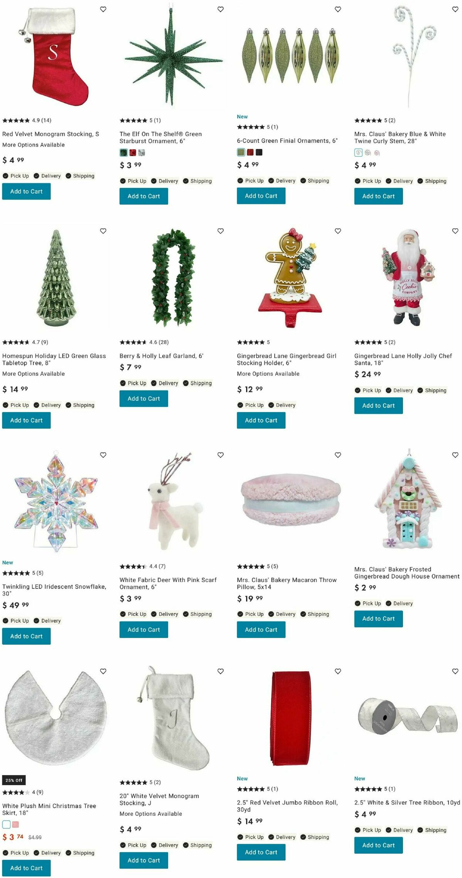
Task: Add Gingerbread Dough House Ornament to cart
Action: 378,619
